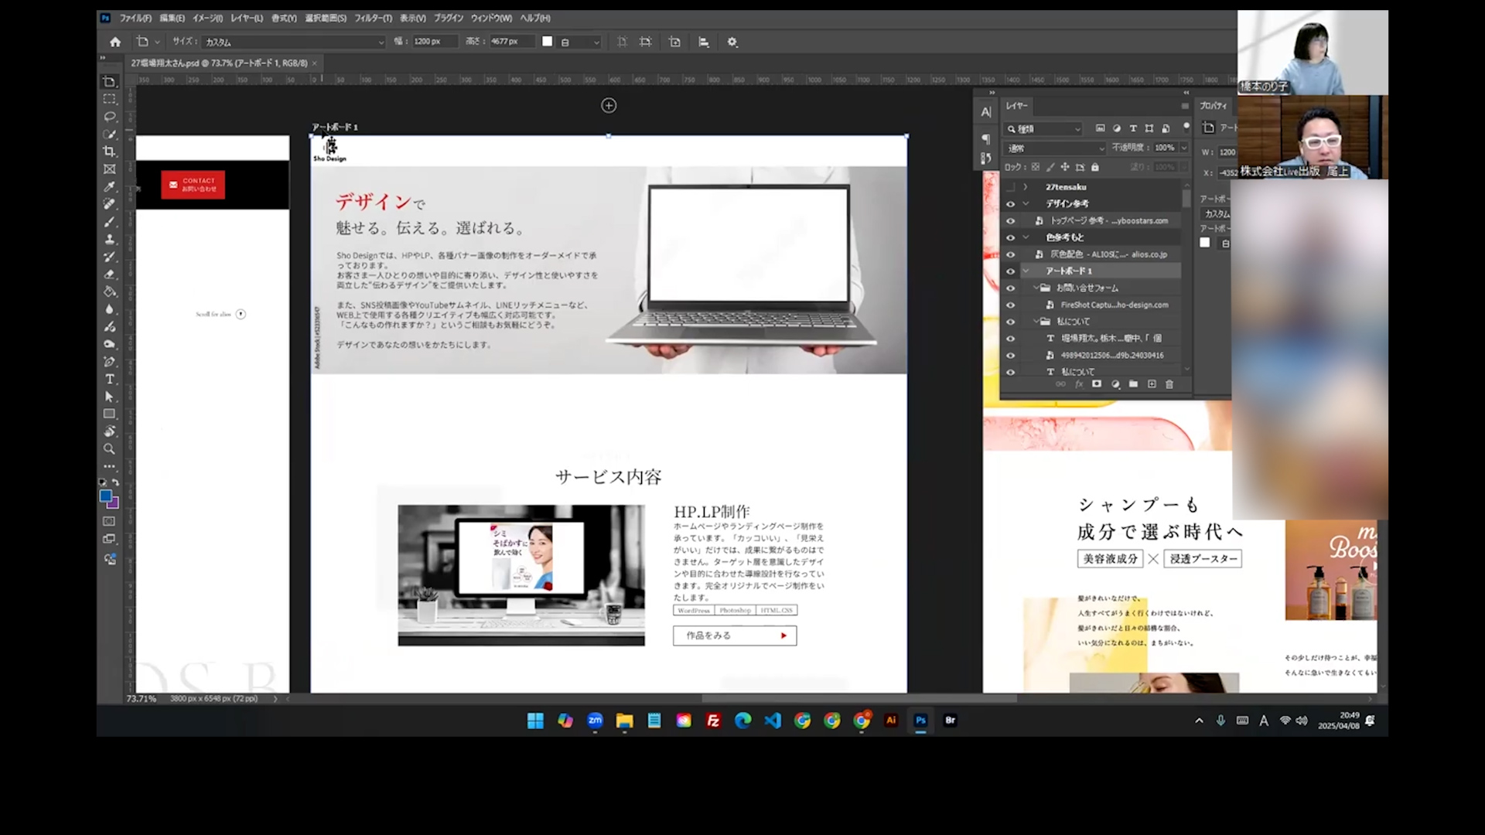This screenshot has height=835, width=1485.
Task: Collapse the アートボード 1 layer tree
Action: pyautogui.click(x=1026, y=271)
